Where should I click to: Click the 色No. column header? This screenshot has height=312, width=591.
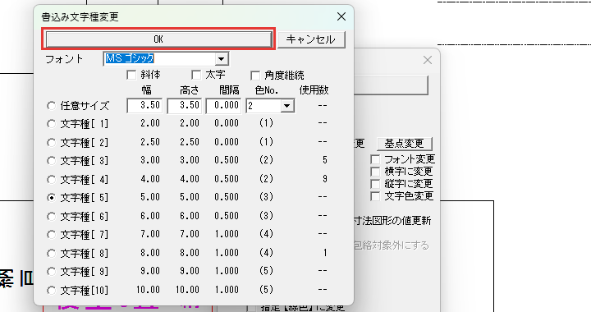(267, 90)
